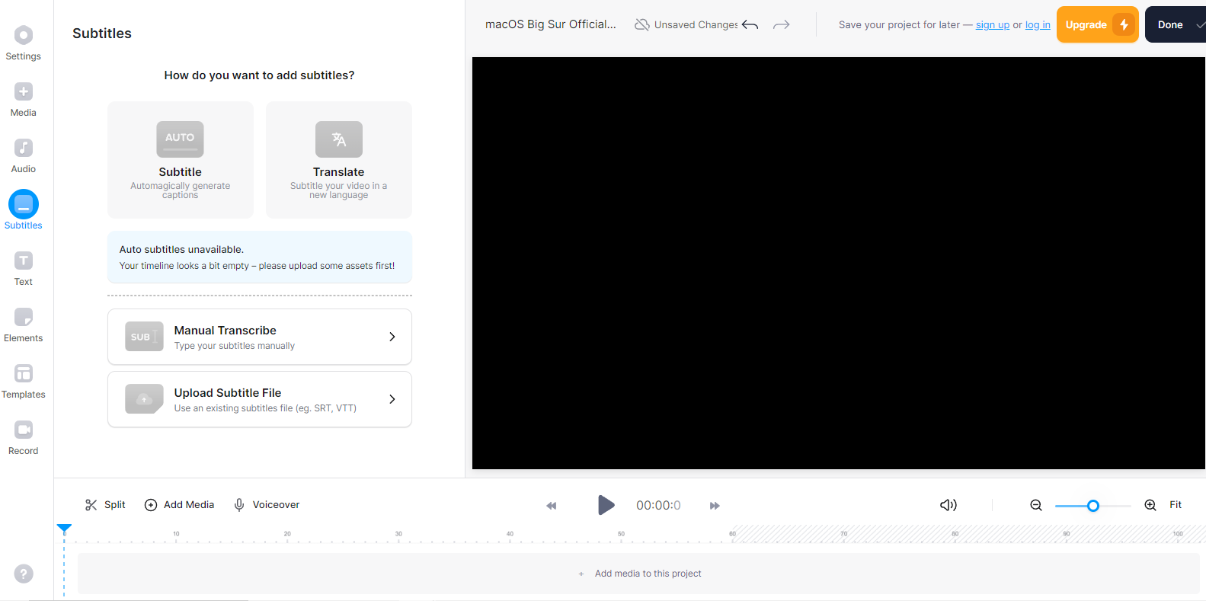The height and width of the screenshot is (601, 1206).
Task: Zoom out the timeline
Action: pos(1036,505)
